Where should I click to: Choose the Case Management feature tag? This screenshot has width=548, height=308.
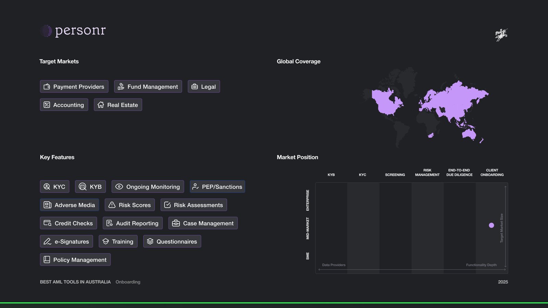point(203,223)
